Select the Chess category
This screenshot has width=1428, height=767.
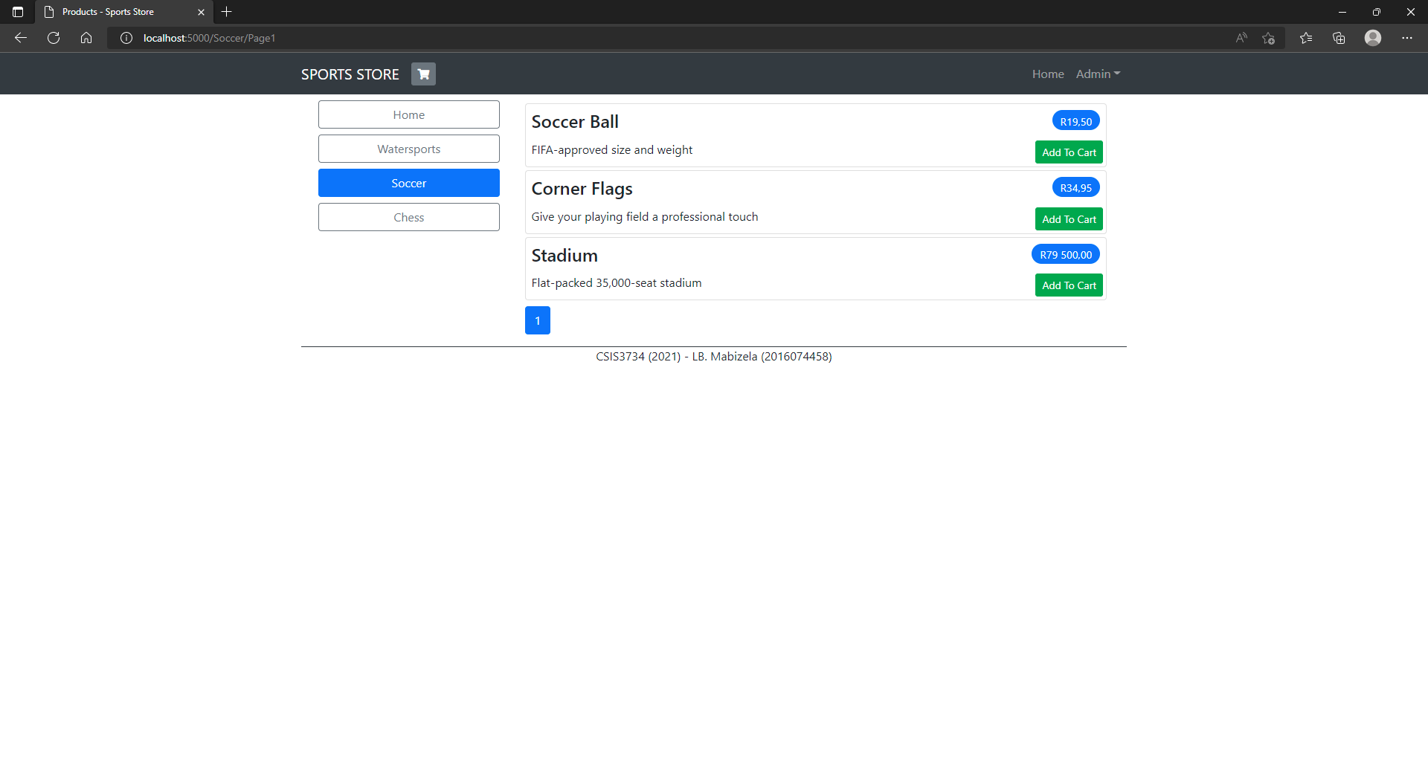408,216
